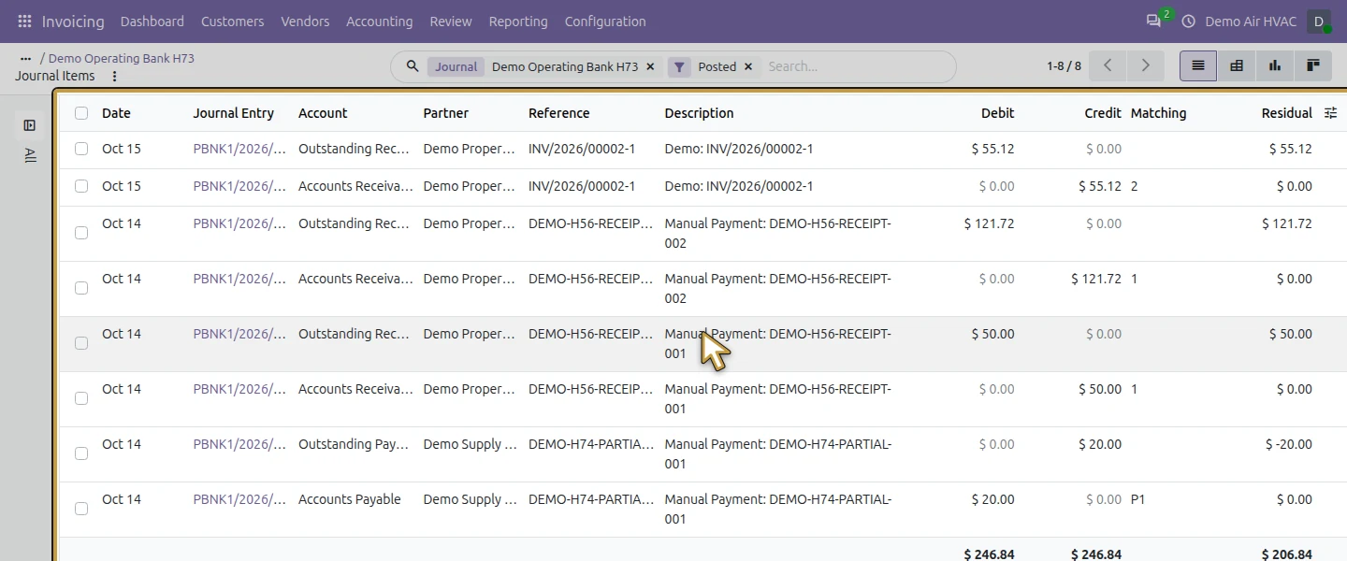Image resolution: width=1347 pixels, height=561 pixels.
Task: Open the Journal Items actions kebab menu
Action: pyautogui.click(x=114, y=77)
